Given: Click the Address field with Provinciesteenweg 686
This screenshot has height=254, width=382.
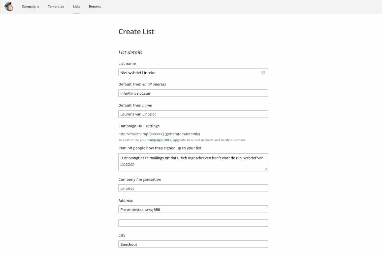Looking at the screenshot, I should (193, 210).
